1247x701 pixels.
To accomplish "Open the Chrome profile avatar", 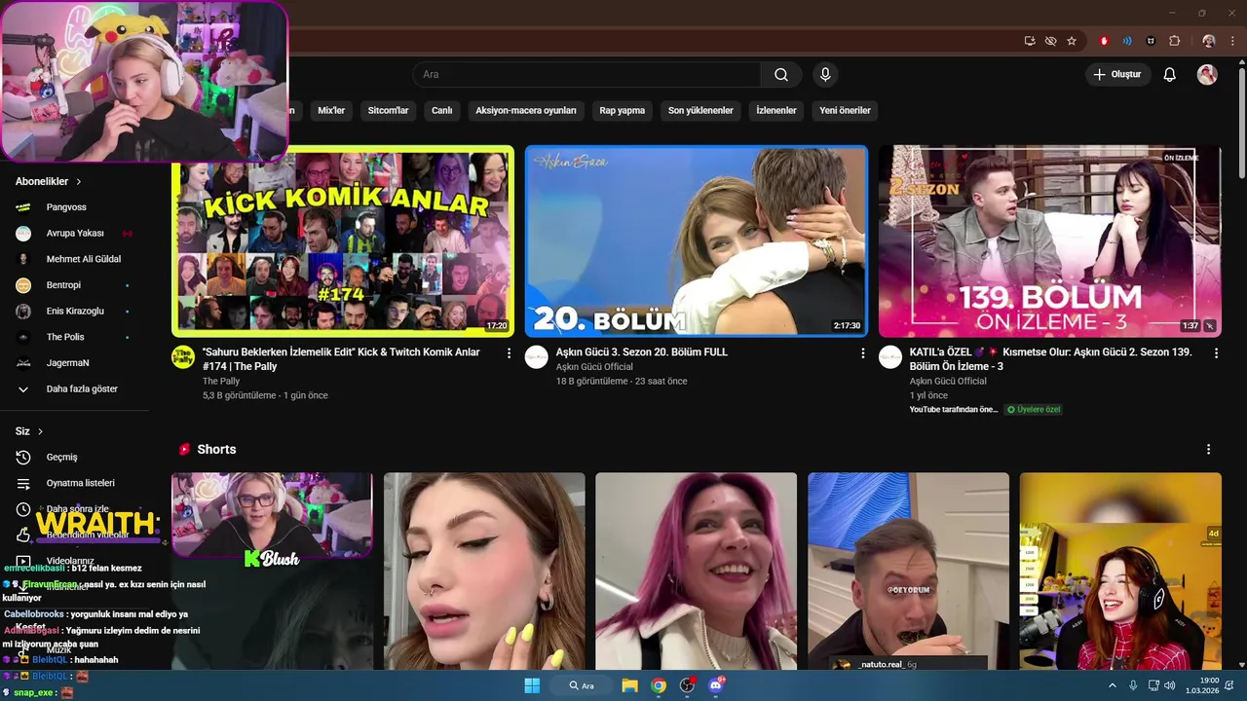I will [1209, 41].
